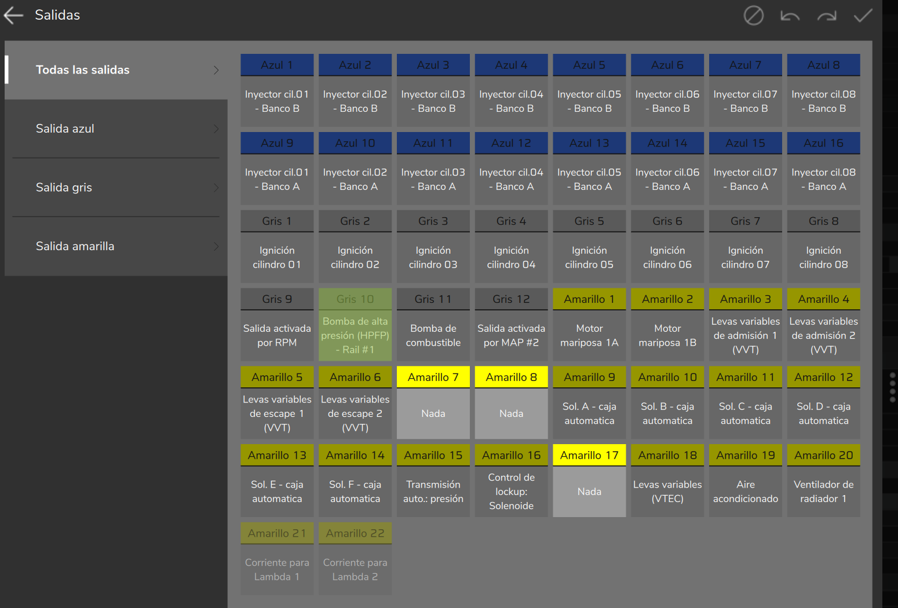Select Amarillo 21 Corriente para Lambda 1
This screenshot has width=898, height=608.
tap(277, 559)
